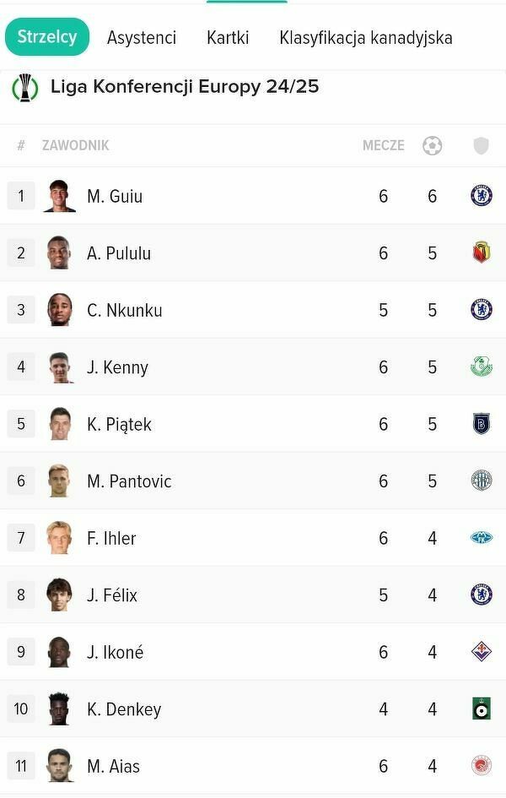The image size is (506, 798).
Task: Open the K. Piątek player name
Action: point(119,424)
